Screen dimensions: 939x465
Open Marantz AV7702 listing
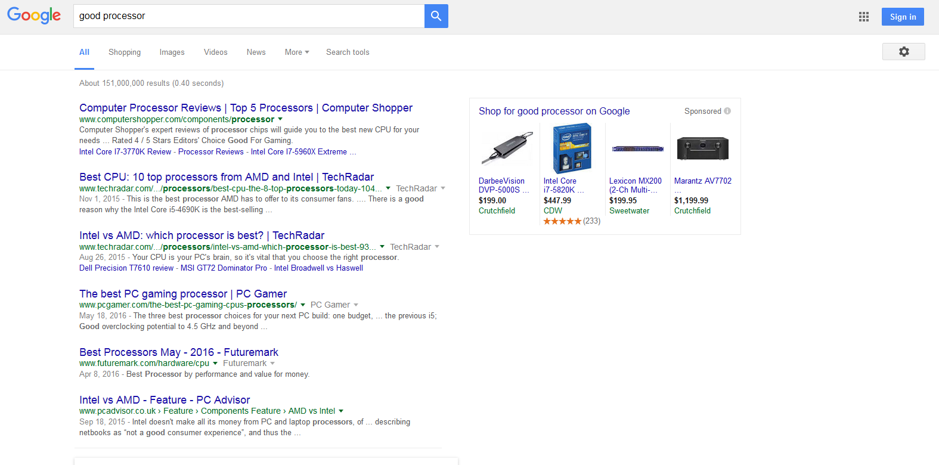703,181
